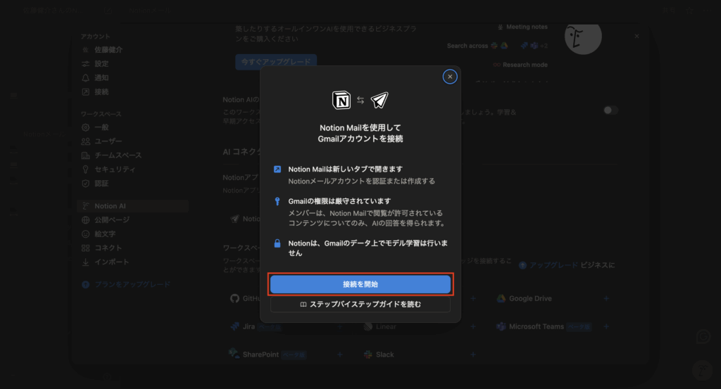Go to セキュリティ workspace settings
721x389 pixels.
(x=114, y=170)
